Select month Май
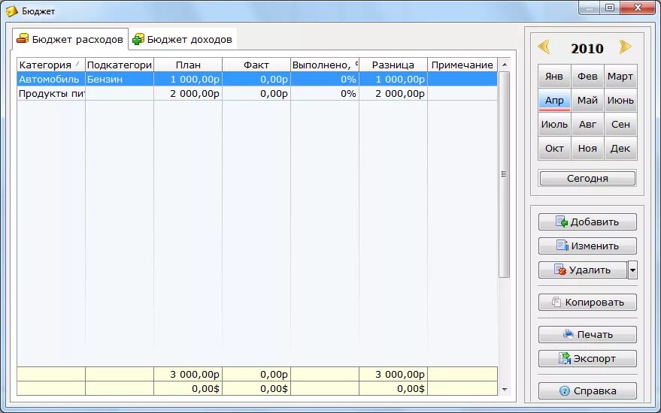This screenshot has width=661, height=413. point(587,100)
